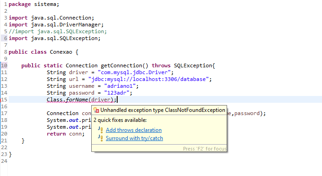This screenshot has width=322, height=176.
Task: Click the error marker on line 15 gutter
Action: click(0, 100)
